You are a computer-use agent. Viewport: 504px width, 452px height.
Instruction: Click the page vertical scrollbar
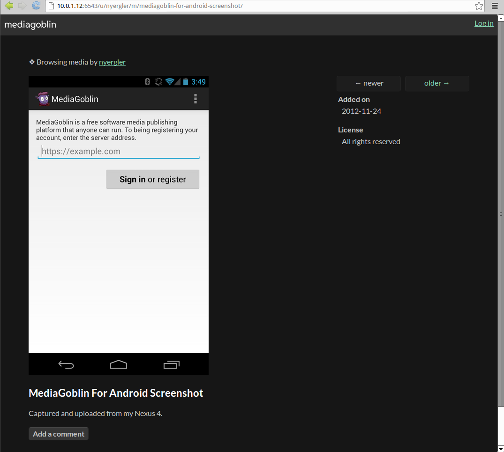501,214
